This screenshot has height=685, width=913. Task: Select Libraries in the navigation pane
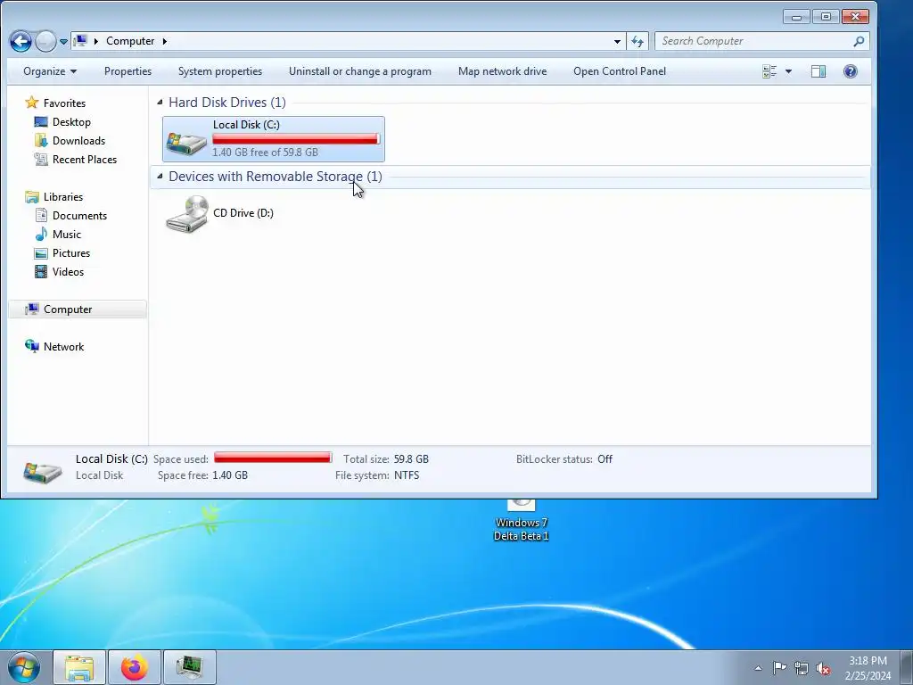pos(63,197)
